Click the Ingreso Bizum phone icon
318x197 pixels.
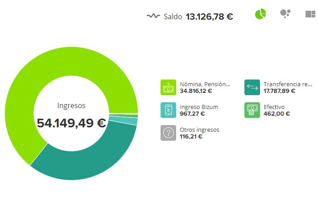pos(168,110)
